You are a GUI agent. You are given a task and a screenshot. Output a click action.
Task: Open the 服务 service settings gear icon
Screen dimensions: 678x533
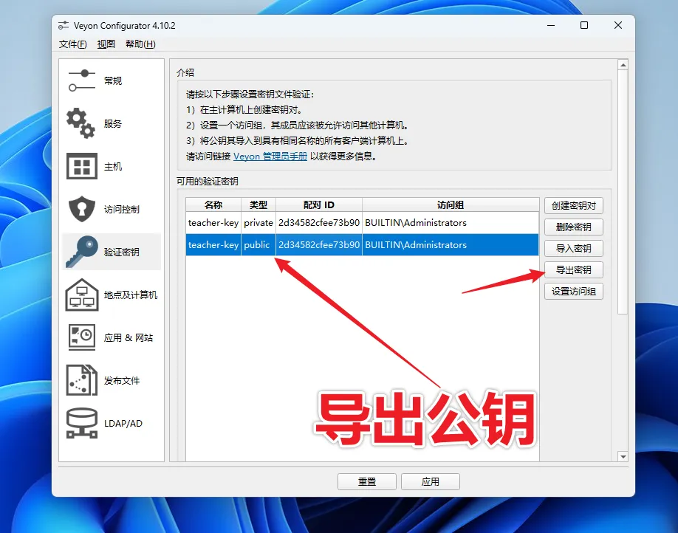click(x=81, y=123)
